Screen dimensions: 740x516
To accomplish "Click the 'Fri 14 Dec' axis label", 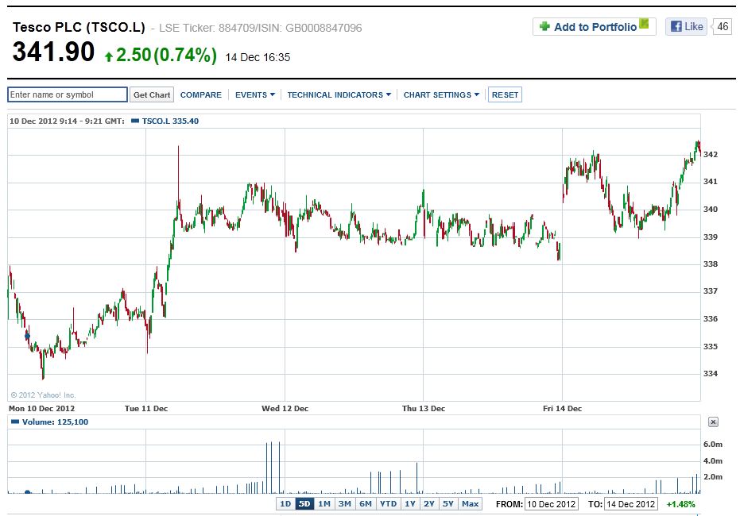I will click(562, 409).
